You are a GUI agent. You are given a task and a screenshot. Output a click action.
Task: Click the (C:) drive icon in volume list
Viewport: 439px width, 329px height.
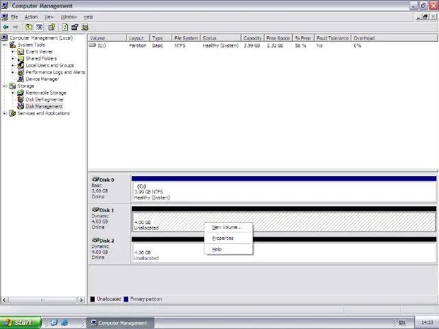93,45
